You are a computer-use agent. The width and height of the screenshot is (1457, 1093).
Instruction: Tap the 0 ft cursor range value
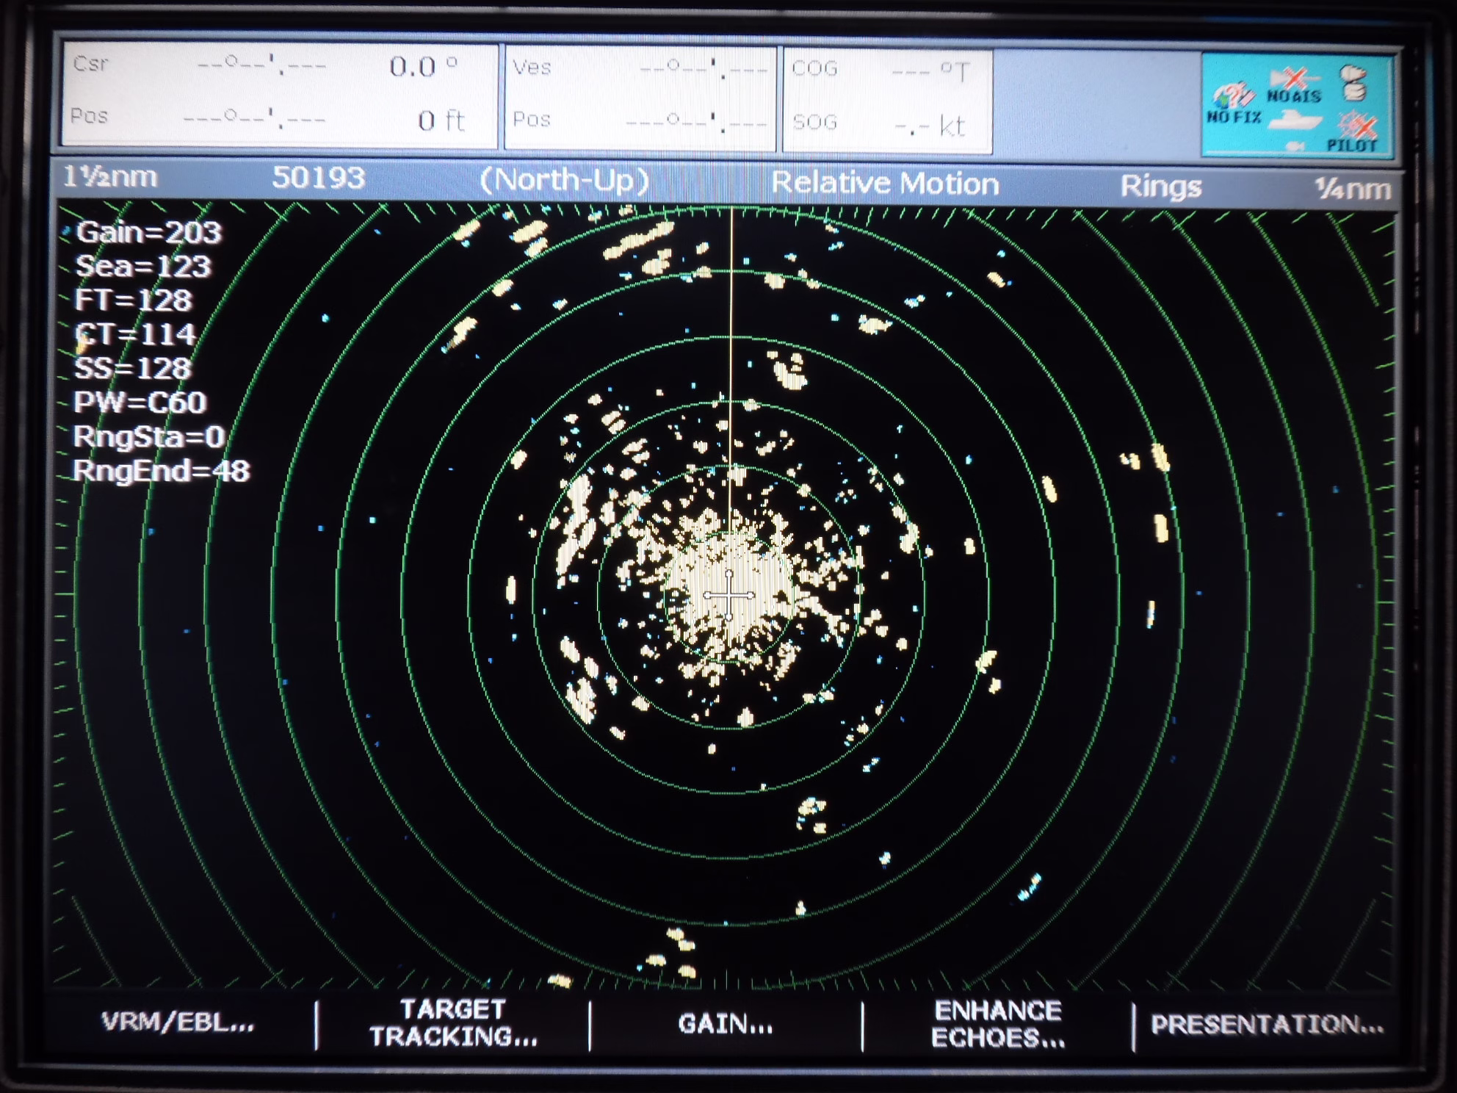pyautogui.click(x=441, y=120)
